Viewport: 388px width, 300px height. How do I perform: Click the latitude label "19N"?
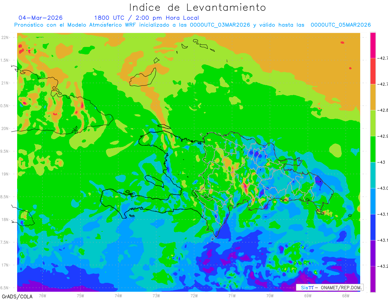[x=5, y=174]
